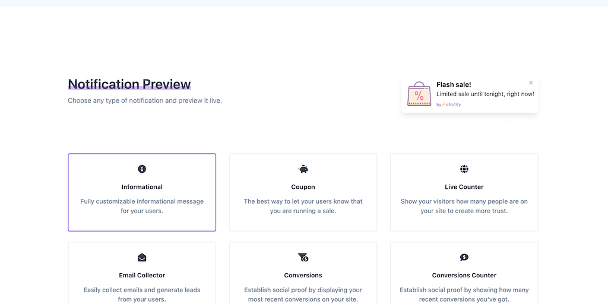This screenshot has height=304, width=608.
Task: Click the flash sale shopping bag image
Action: click(x=419, y=94)
